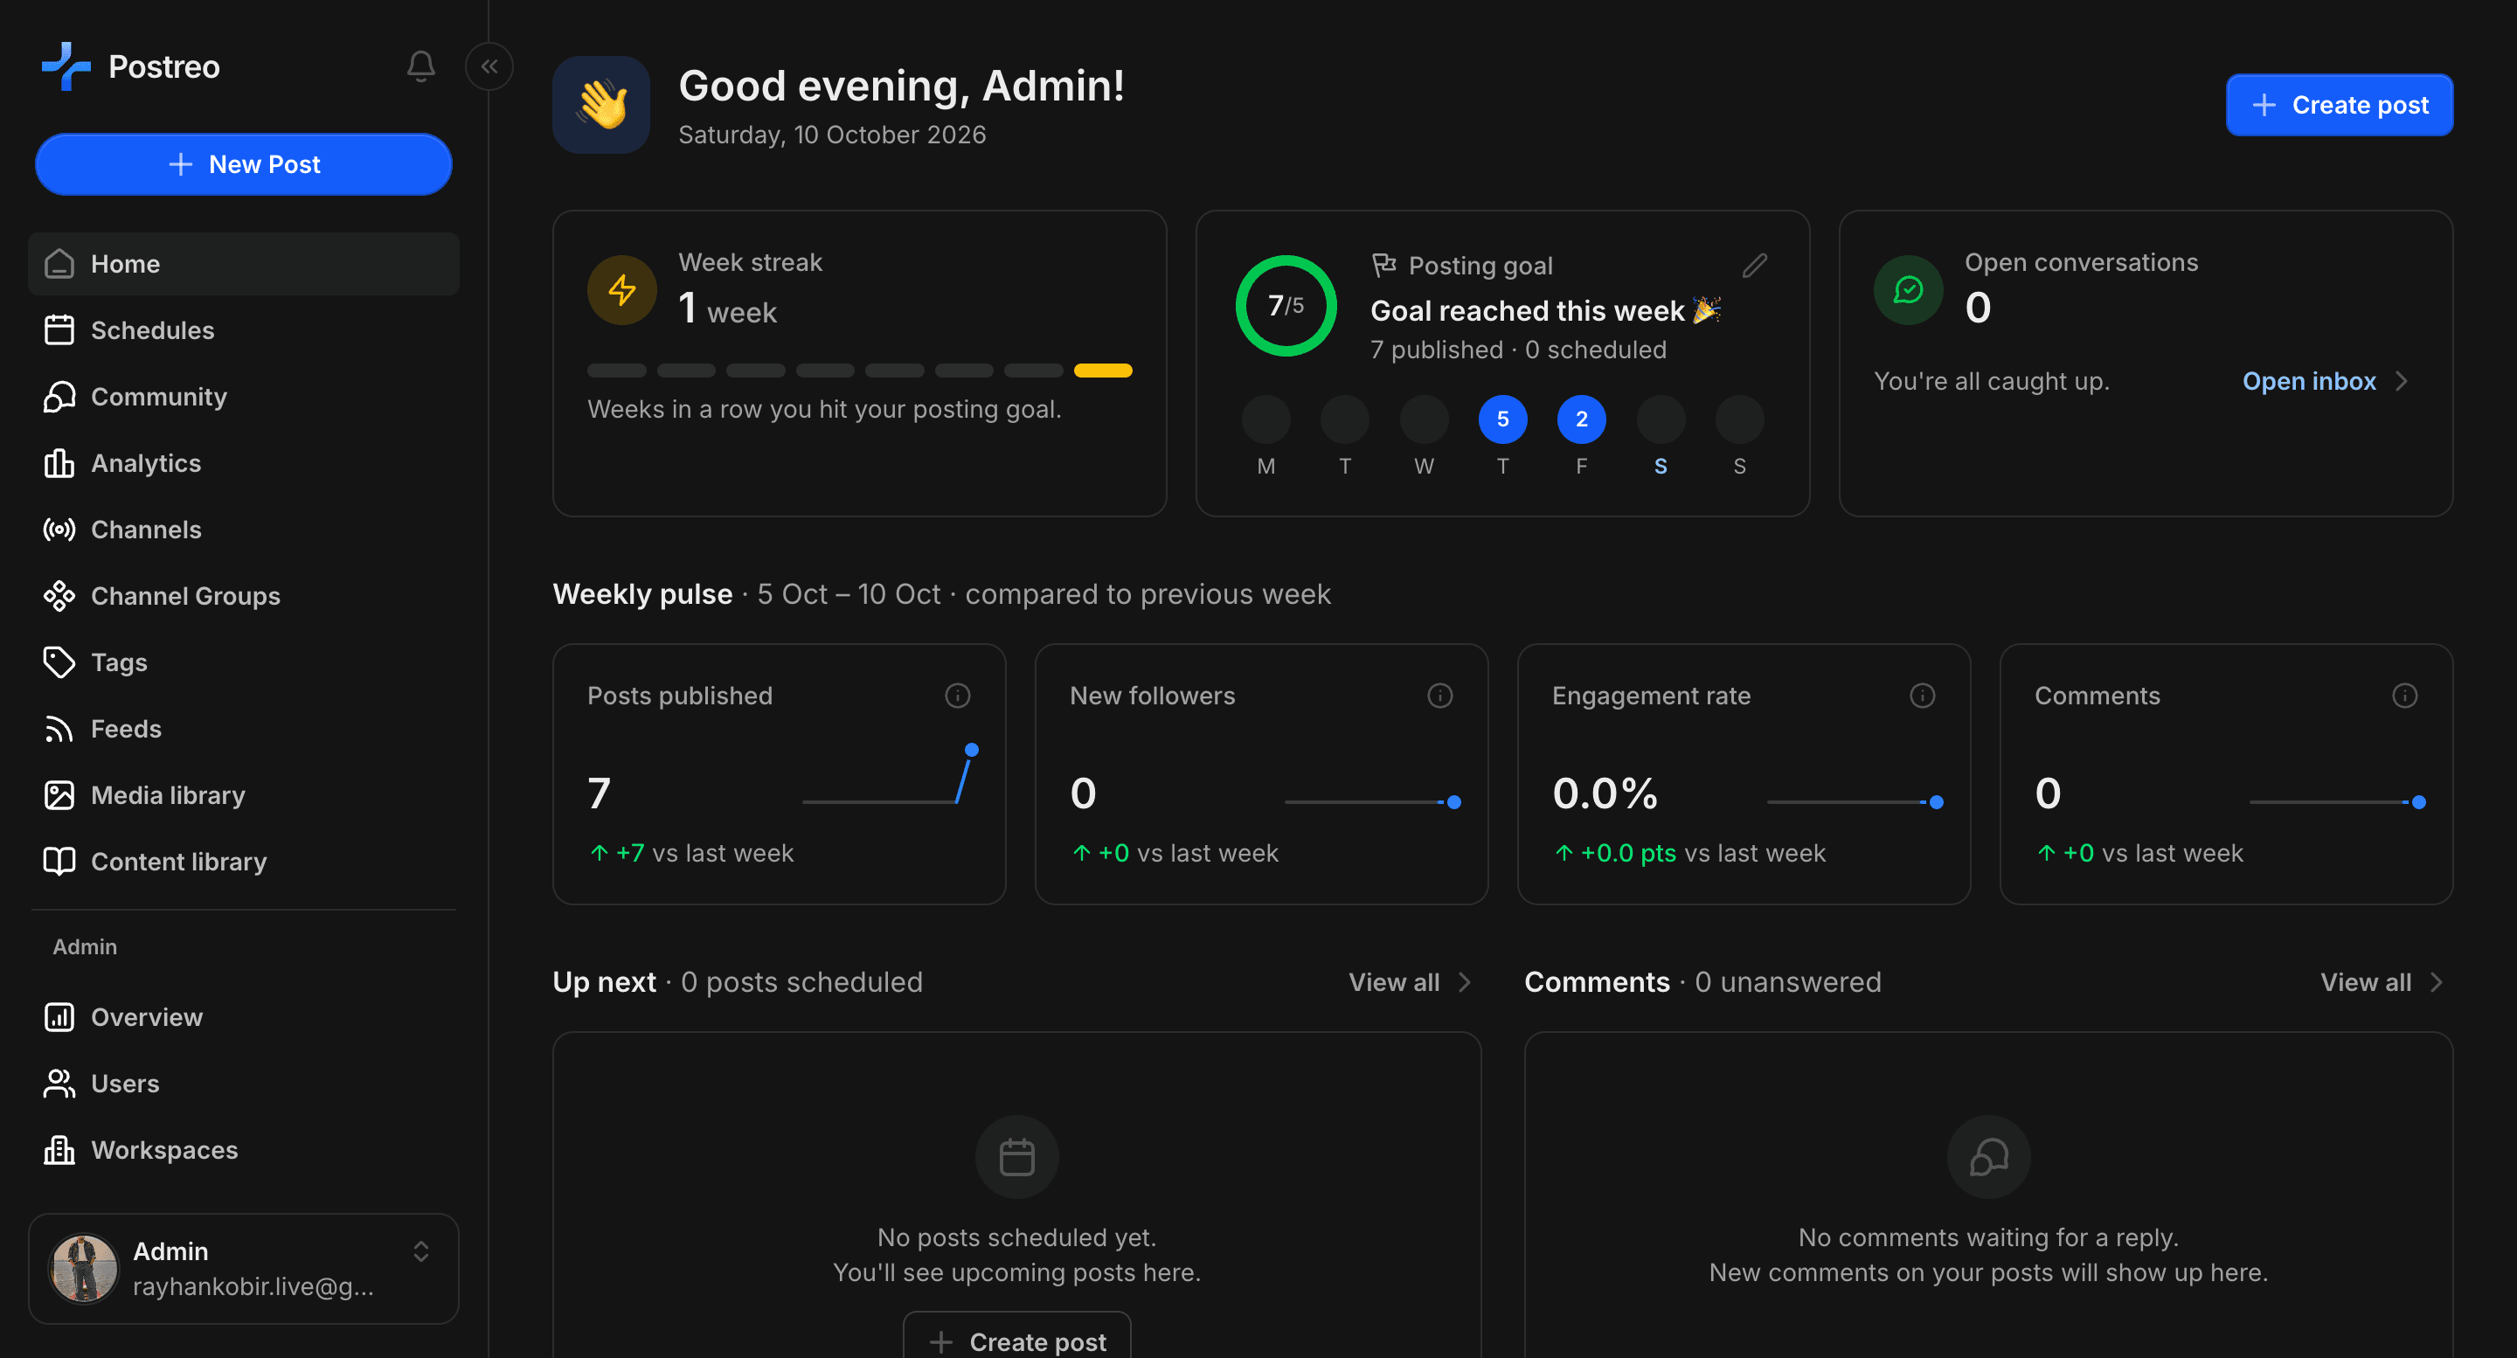Click the Media library image icon
Screen dimensions: 2517x1358
coord(59,795)
